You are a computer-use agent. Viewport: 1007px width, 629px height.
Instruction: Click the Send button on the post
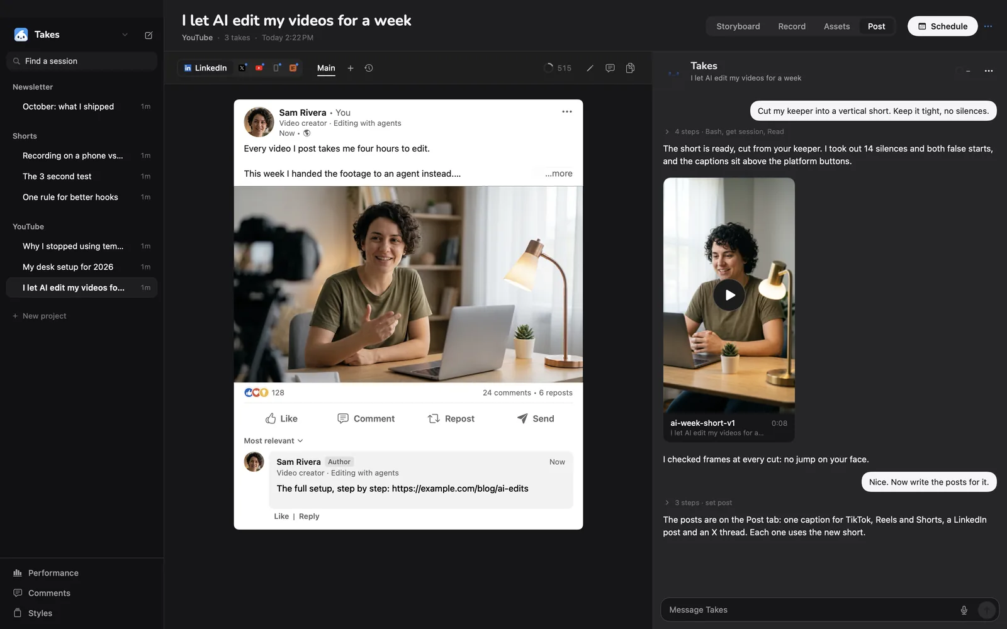(x=536, y=418)
